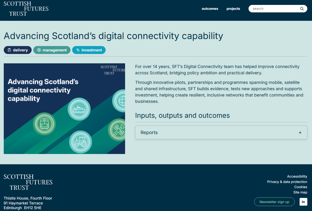Select the management tag
Screen dimensions: 312x211
[x=52, y=50]
